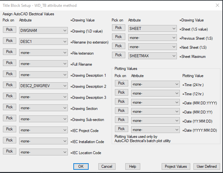Open attribute dropdown for Drawing Sub-section
223x173 pixels.
point(43,119)
